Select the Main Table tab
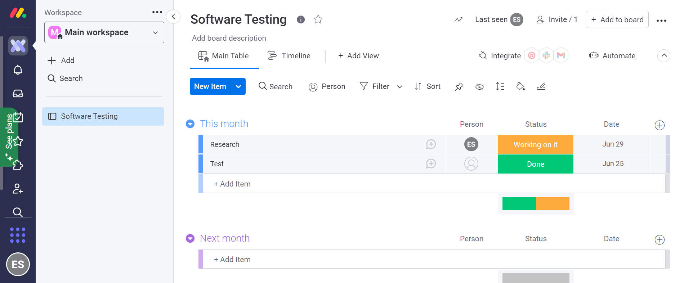The height and width of the screenshot is (283, 684). (x=224, y=56)
